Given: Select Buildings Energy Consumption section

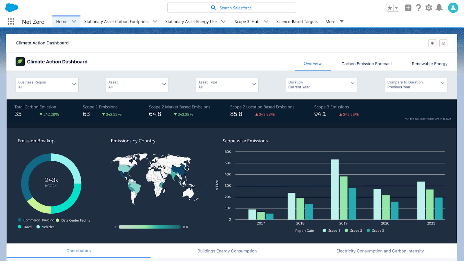Looking at the screenshot, I should point(227,251).
